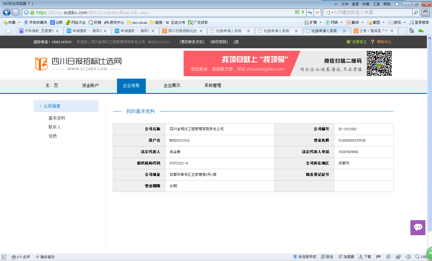
Task: Select 企业展示 in the navigation bar
Action: click(x=172, y=85)
